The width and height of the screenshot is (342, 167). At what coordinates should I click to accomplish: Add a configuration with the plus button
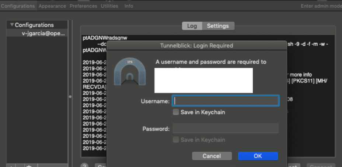tap(11, 166)
